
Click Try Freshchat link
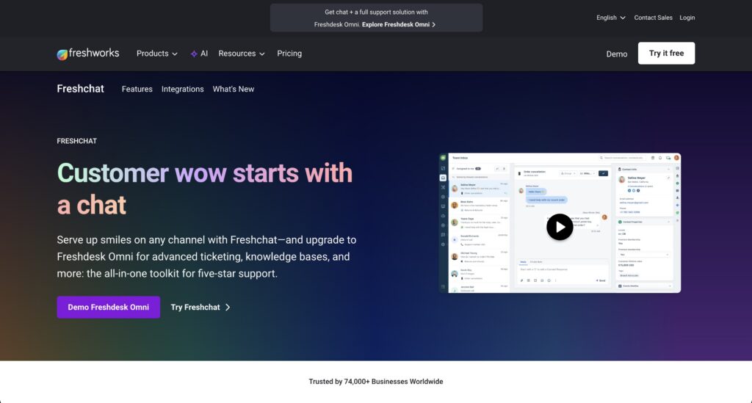tap(200, 307)
